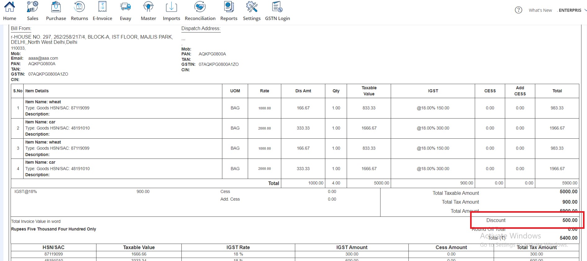Click the HSN code 87119099 summary row
Viewport: 587px width, 261px height.
(53, 254)
